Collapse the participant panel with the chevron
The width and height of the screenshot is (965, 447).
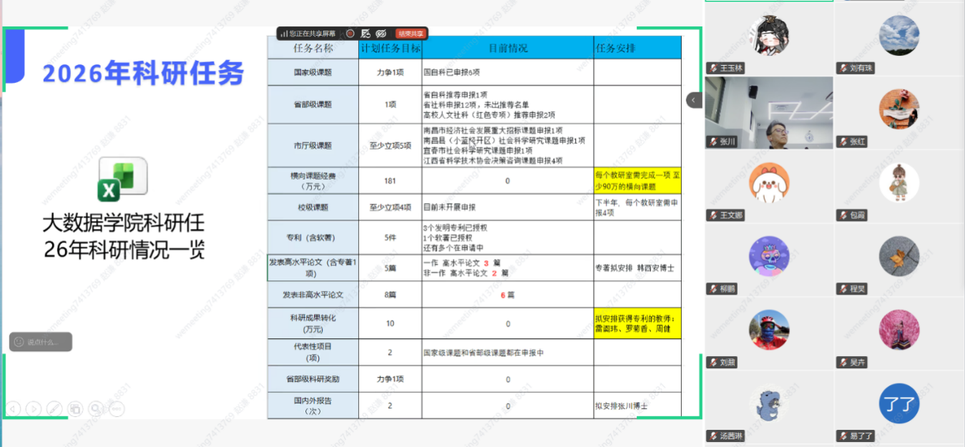[x=694, y=100]
